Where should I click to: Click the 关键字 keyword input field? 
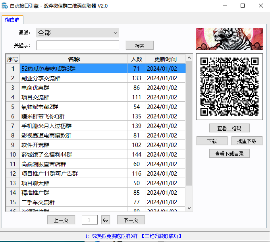tap(78, 45)
